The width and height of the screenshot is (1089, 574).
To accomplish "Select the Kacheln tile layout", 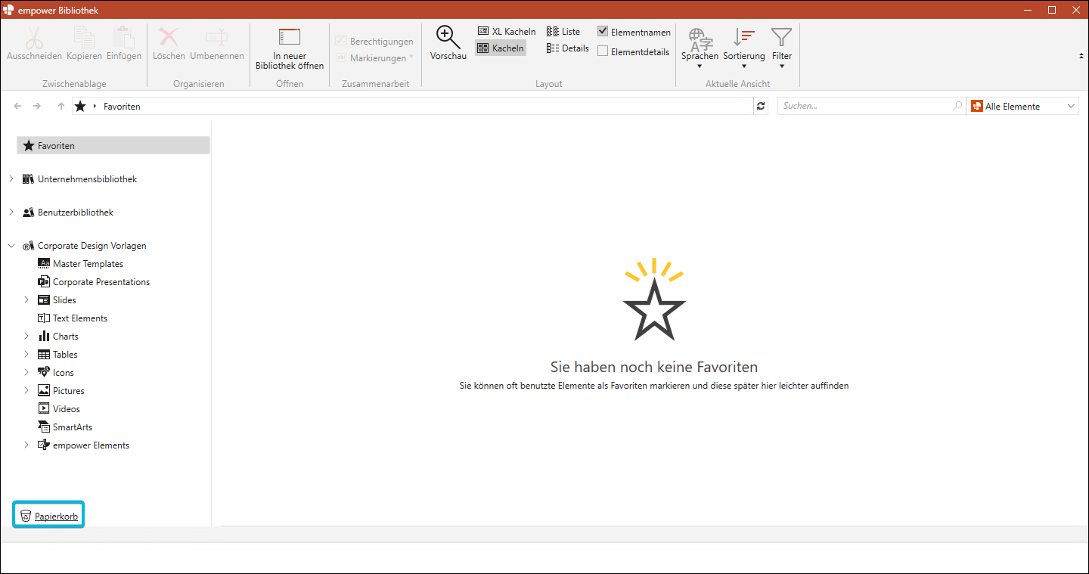I will click(x=501, y=48).
